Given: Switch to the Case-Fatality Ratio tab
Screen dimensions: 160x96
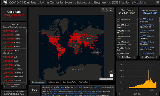Looking at the screenshot, I should pyautogui.click(x=69, y=82).
